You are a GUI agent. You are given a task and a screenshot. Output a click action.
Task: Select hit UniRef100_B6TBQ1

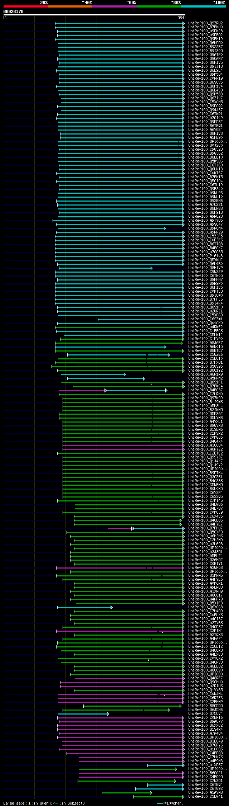(205, 126)
